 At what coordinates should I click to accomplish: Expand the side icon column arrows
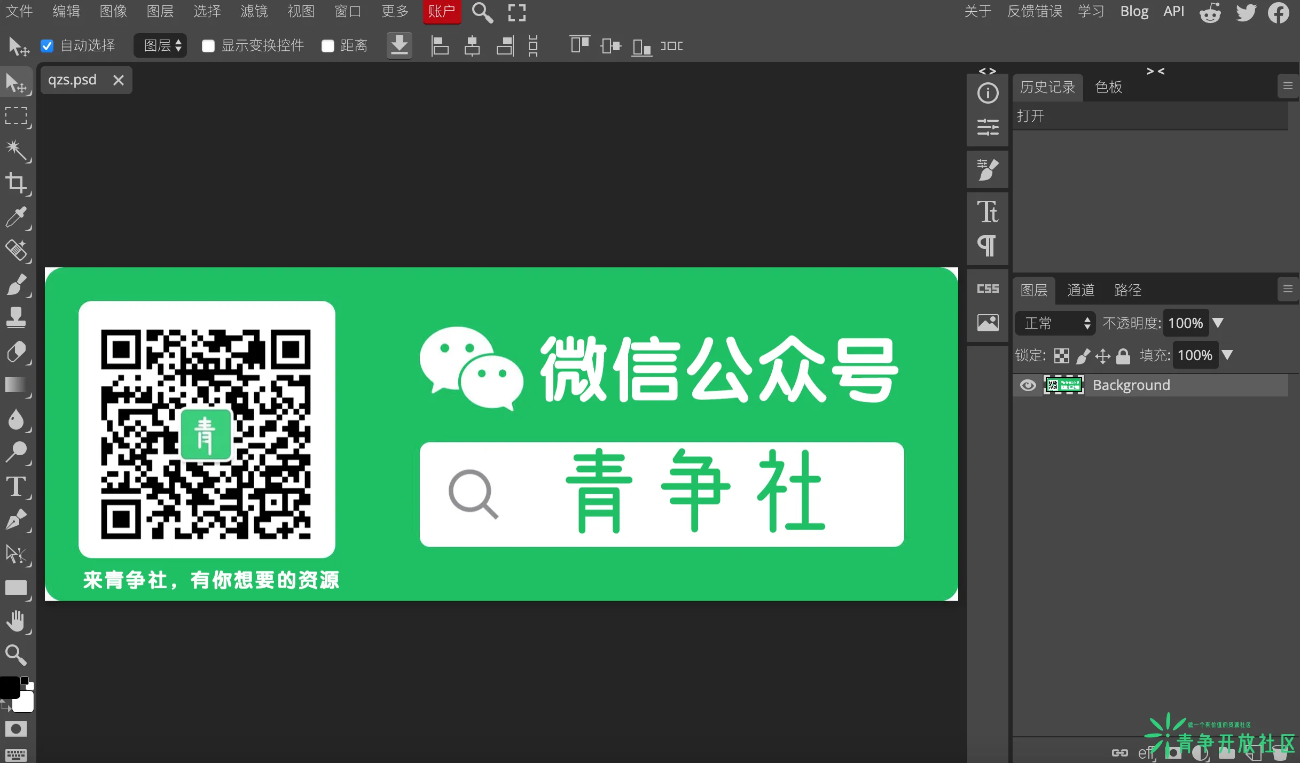point(987,71)
